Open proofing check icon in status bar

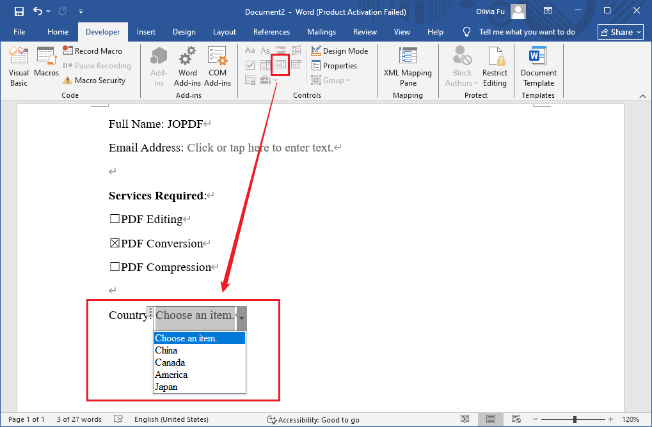point(118,419)
